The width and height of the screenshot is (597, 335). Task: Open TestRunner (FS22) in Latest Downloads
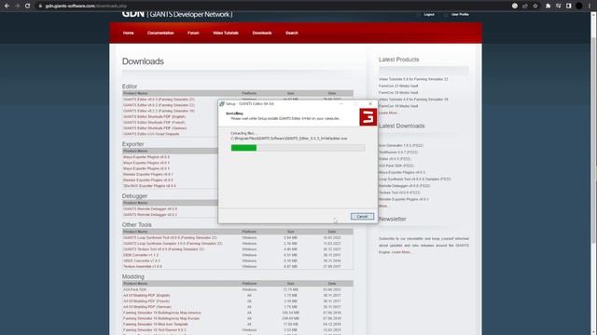click(398, 152)
